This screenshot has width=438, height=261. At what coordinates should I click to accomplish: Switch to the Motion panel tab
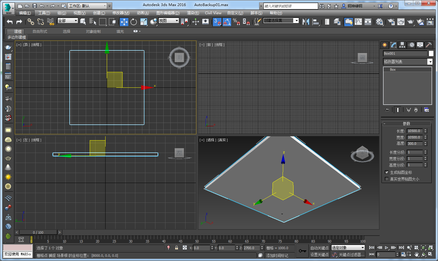[x=411, y=45]
